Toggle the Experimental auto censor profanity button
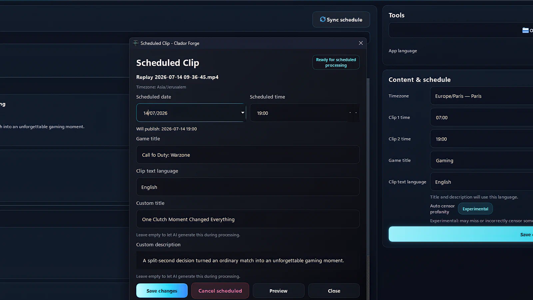The height and width of the screenshot is (300, 533). [475, 209]
